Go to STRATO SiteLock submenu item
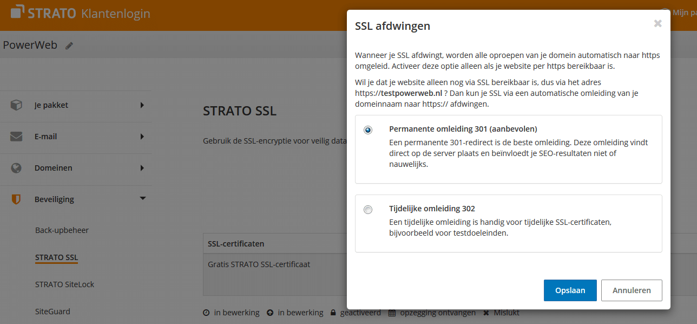The width and height of the screenshot is (697, 324). tap(65, 284)
